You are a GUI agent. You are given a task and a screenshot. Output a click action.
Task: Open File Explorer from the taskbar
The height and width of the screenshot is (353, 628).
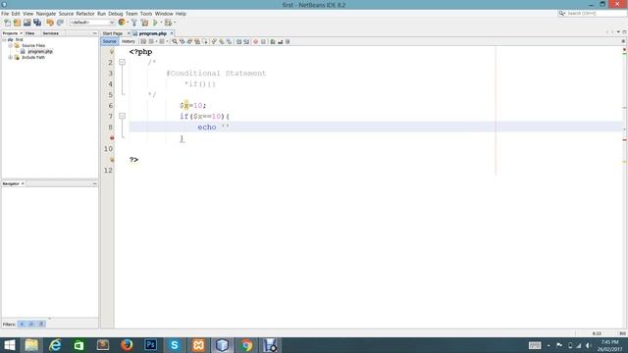coord(31,345)
